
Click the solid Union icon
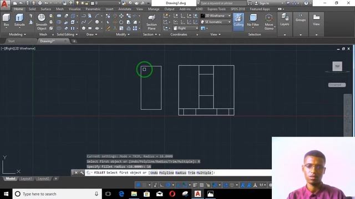(x=59, y=16)
